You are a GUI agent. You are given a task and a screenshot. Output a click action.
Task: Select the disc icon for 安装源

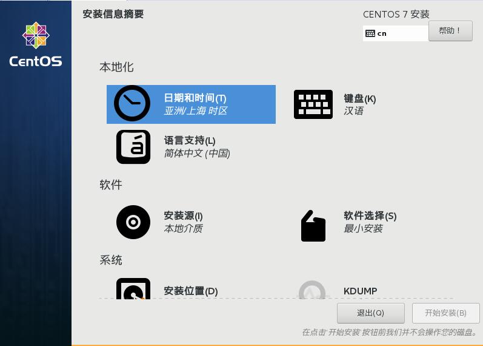[x=133, y=222]
